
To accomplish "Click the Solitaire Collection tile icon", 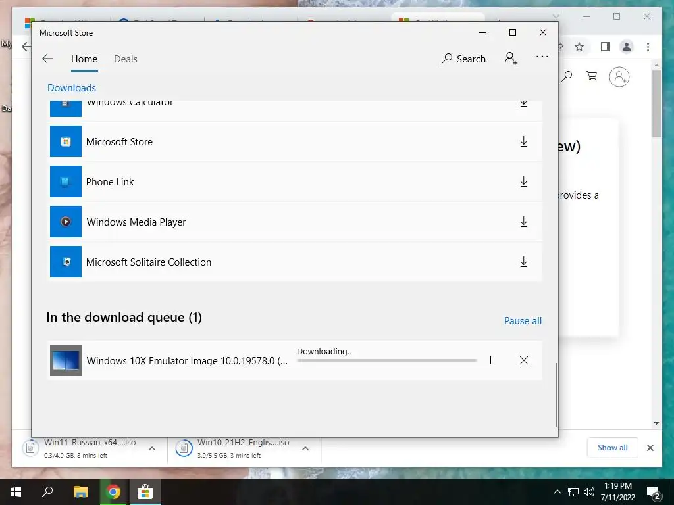I will pos(66,262).
